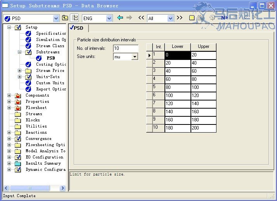Click the Streams yellow folder icon
Screen dimensions: 277x201
pos(18,114)
